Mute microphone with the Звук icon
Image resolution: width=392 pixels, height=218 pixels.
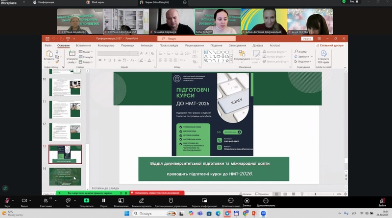[7, 201]
